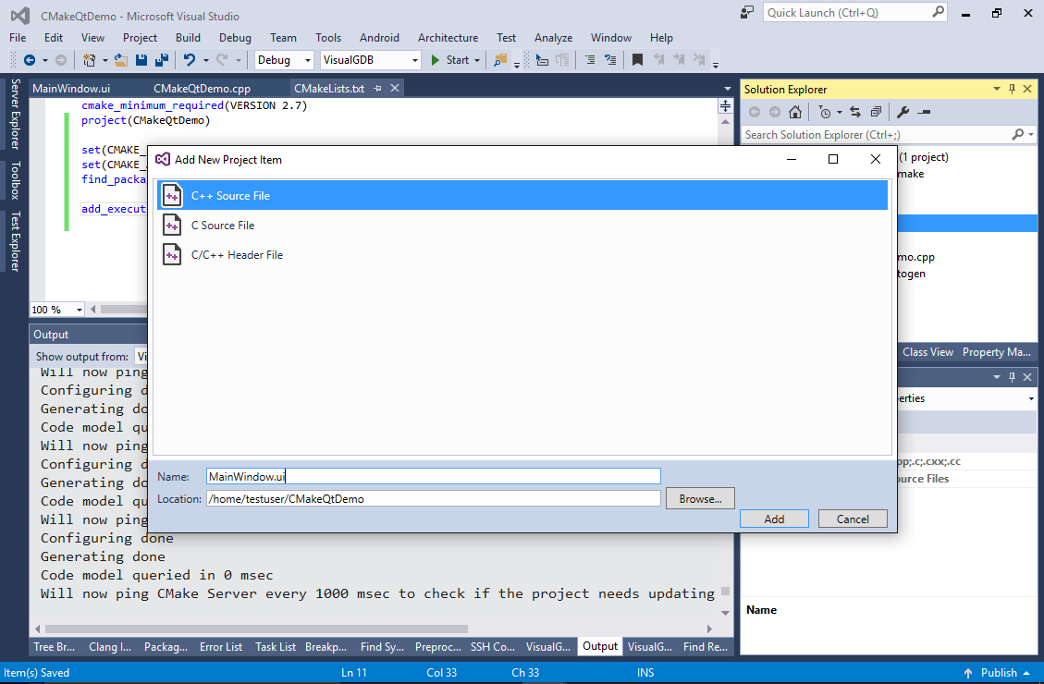Open Properties via the wrench icon
This screenshot has width=1044, height=684.
(x=903, y=112)
